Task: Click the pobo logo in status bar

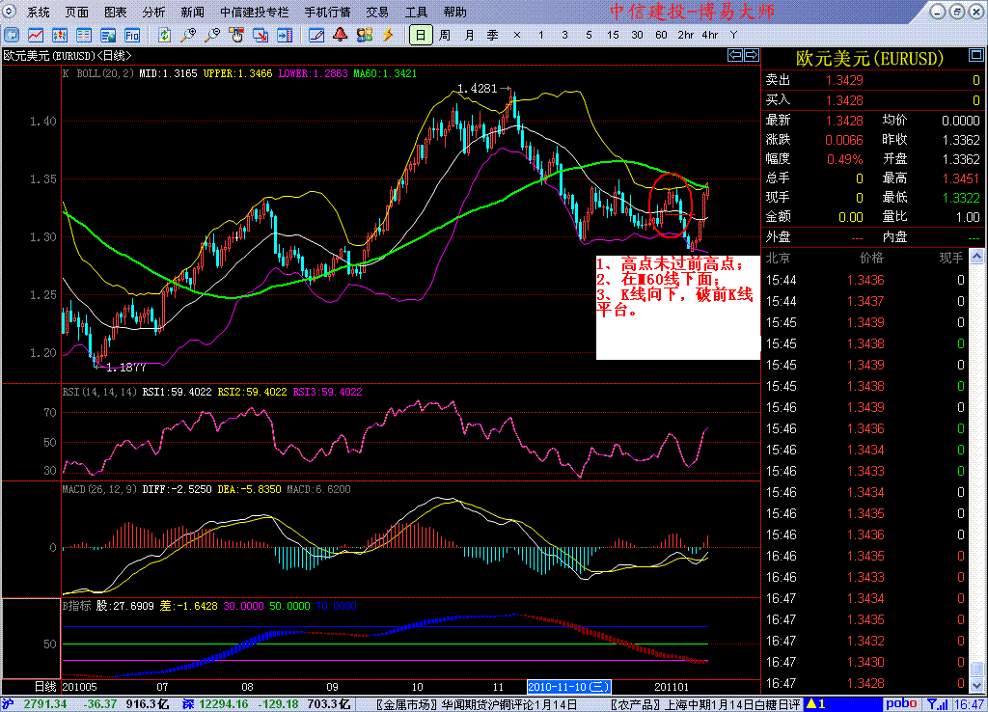Action: [901, 704]
